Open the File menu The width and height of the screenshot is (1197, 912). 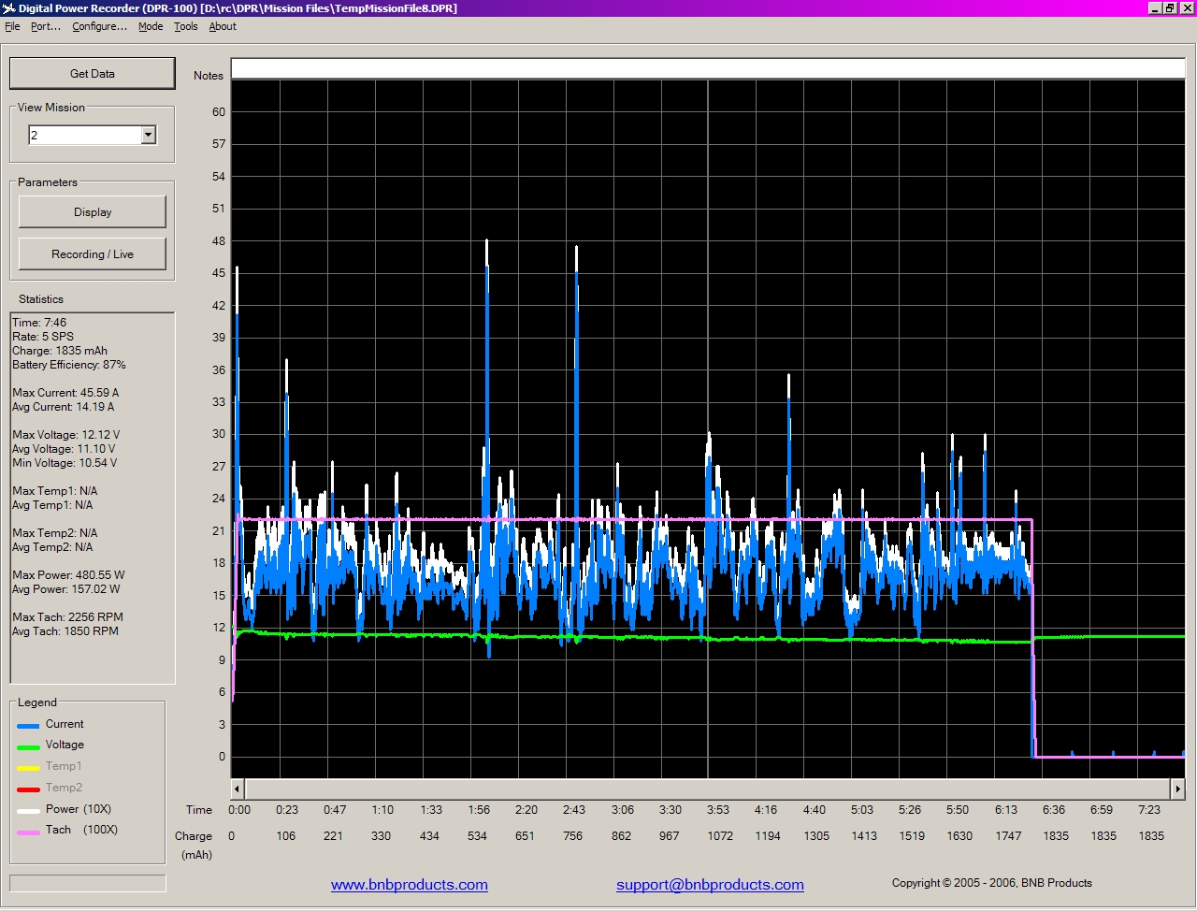[x=12, y=26]
